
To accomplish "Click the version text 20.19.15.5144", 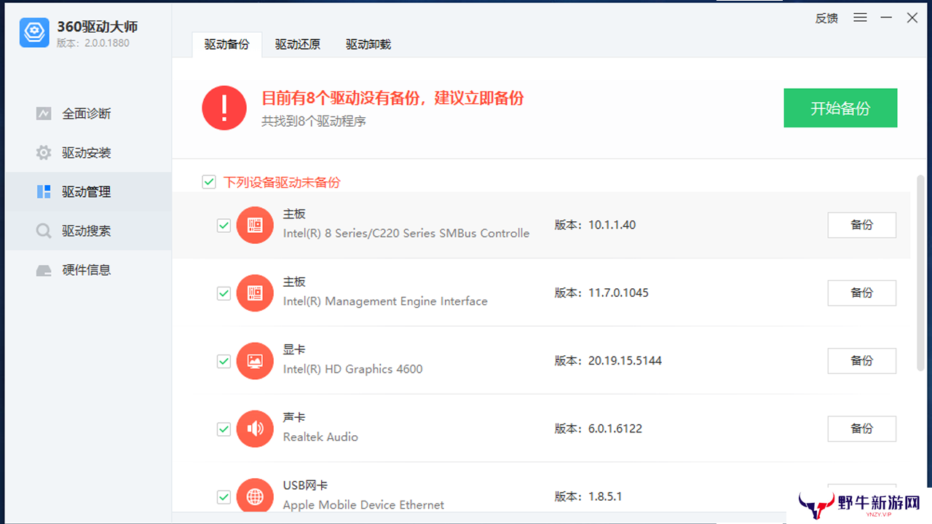I will [625, 360].
